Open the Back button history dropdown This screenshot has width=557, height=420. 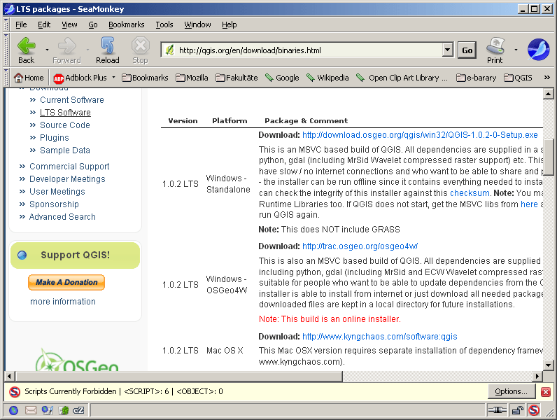(x=47, y=50)
